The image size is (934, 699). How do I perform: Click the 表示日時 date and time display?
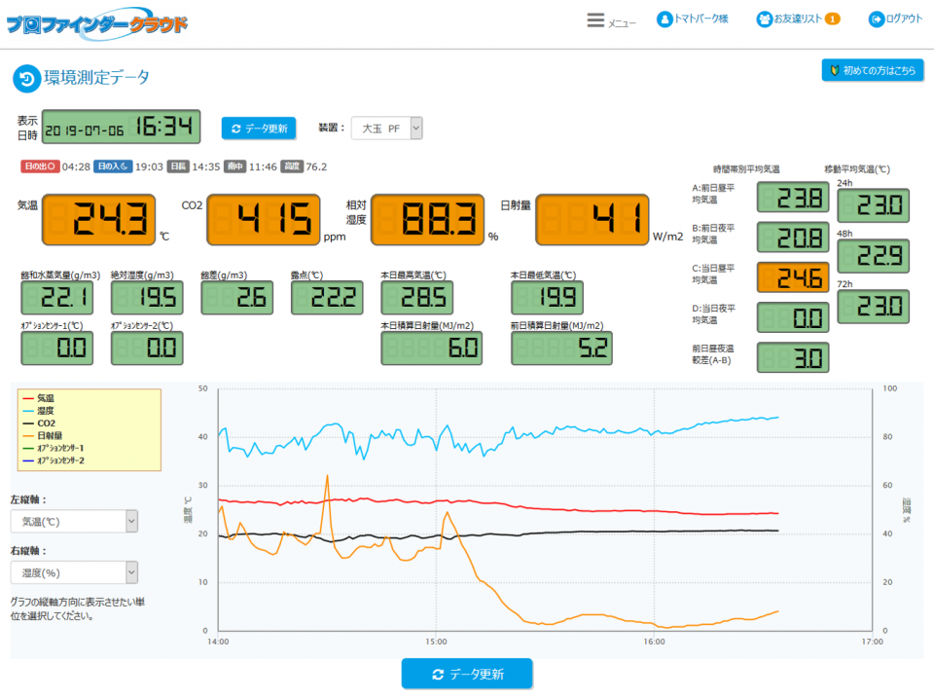click(x=121, y=128)
